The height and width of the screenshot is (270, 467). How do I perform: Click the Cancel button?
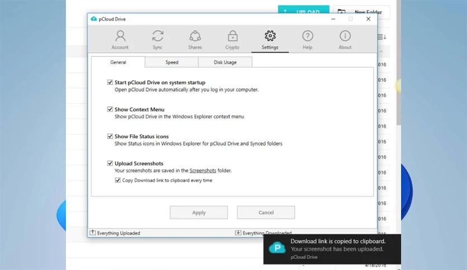coord(266,213)
